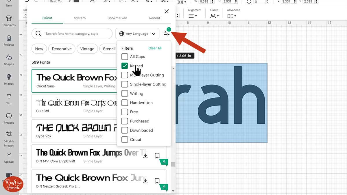The height and width of the screenshot is (195, 347).
Task: Enable the Multi-layer Cutting filter
Action: (x=125, y=75)
